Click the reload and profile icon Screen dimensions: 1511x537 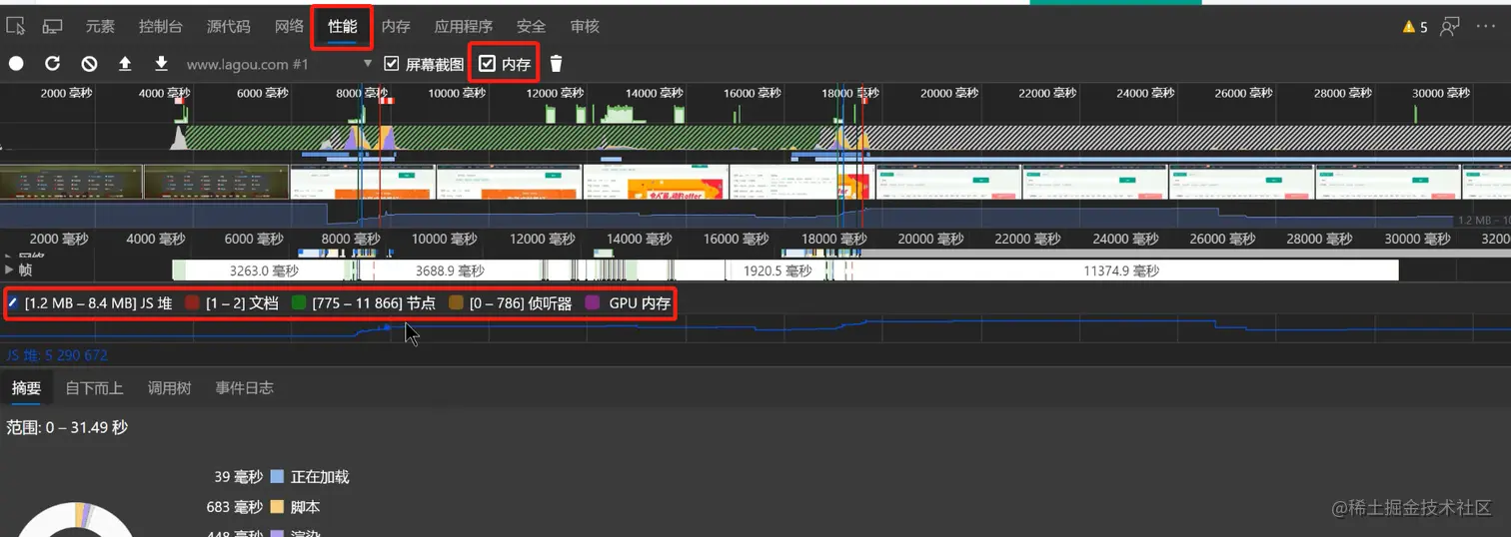tap(53, 64)
